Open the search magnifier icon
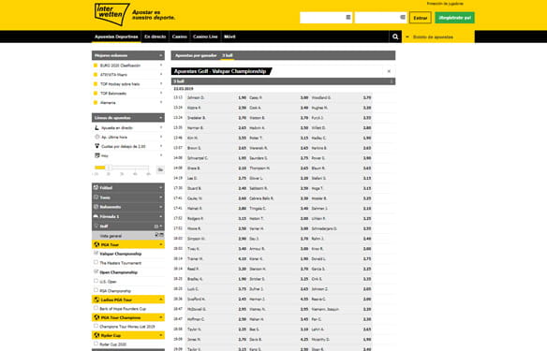 (395, 37)
